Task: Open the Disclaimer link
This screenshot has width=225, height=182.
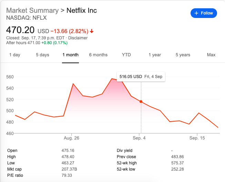Action: coord(78,38)
